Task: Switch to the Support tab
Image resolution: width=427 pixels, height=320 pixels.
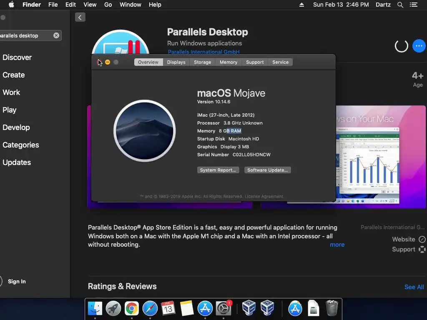Action: pos(255,62)
